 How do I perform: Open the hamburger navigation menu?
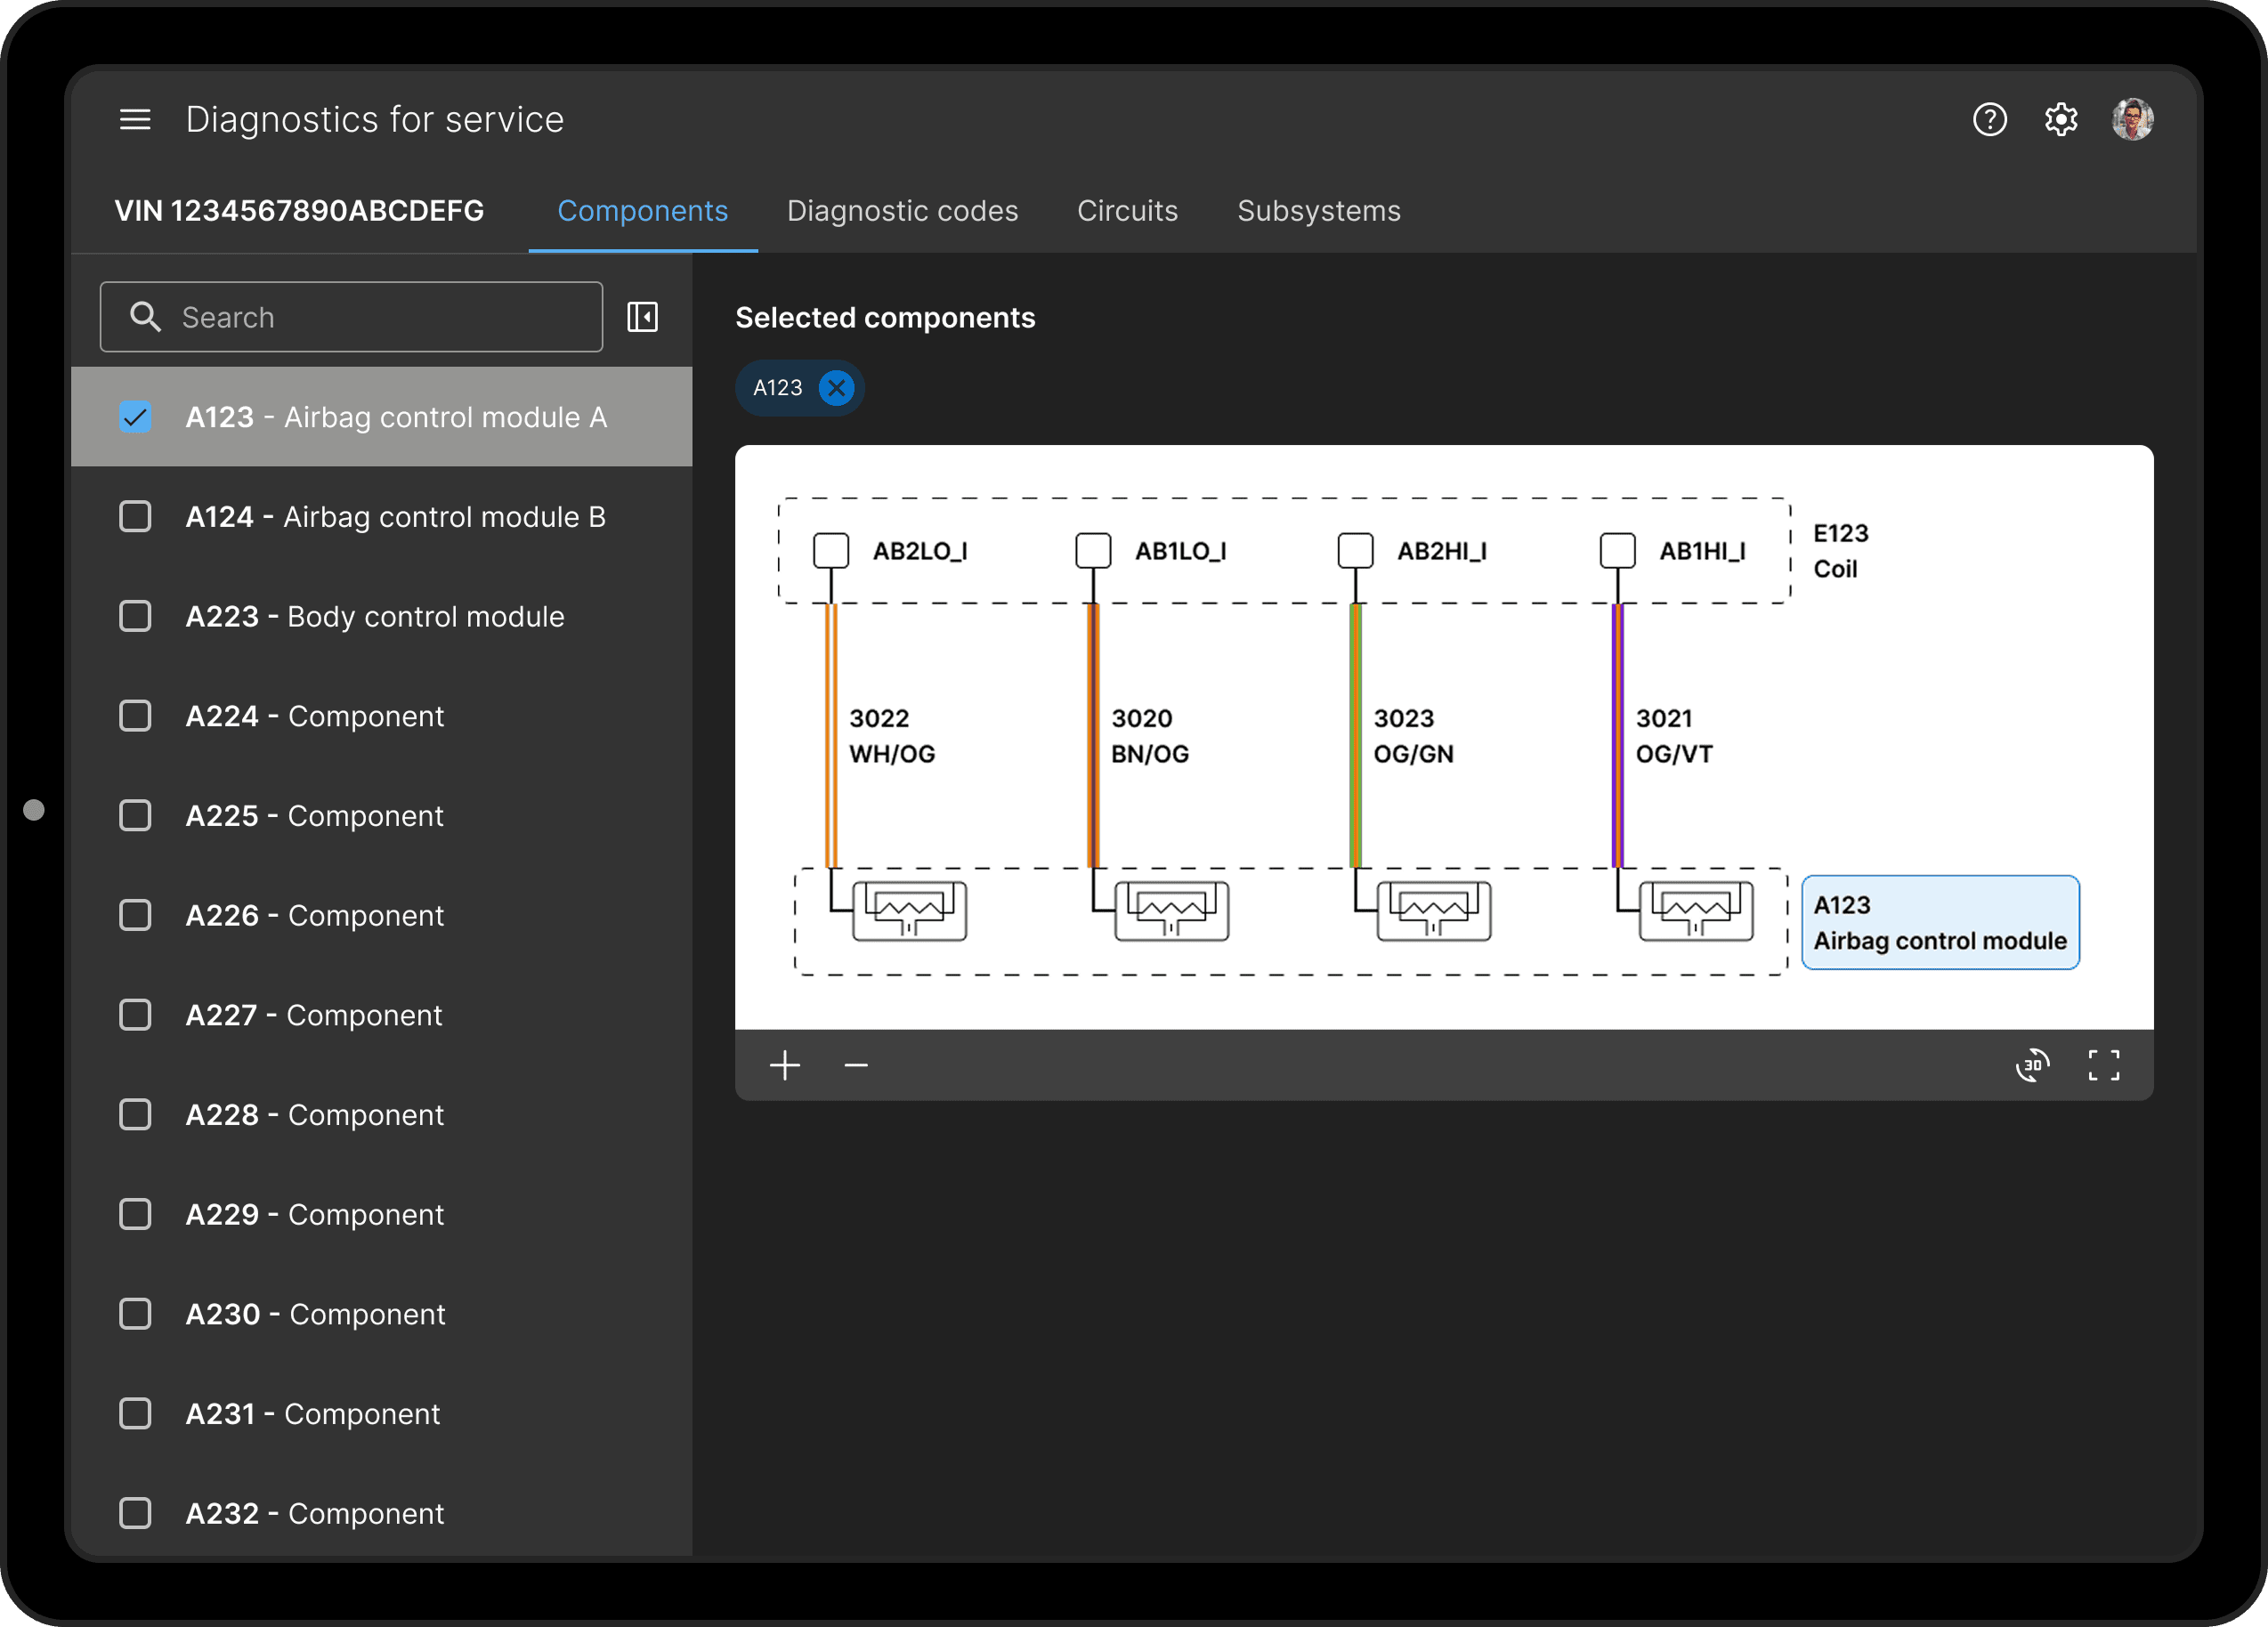135,120
